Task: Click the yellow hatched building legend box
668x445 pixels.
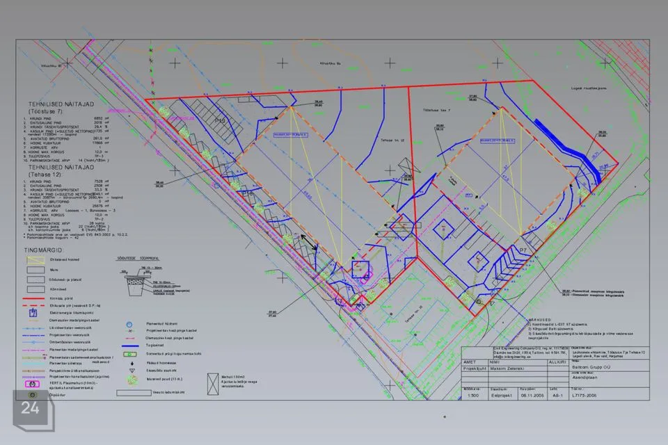Action: [35, 259]
